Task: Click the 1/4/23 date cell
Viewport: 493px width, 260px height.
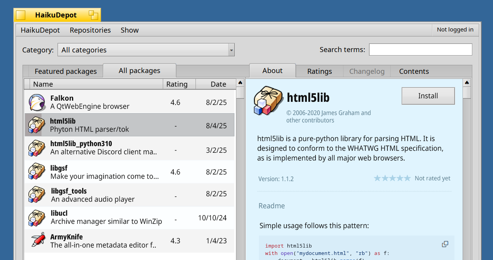Action: [217, 241]
